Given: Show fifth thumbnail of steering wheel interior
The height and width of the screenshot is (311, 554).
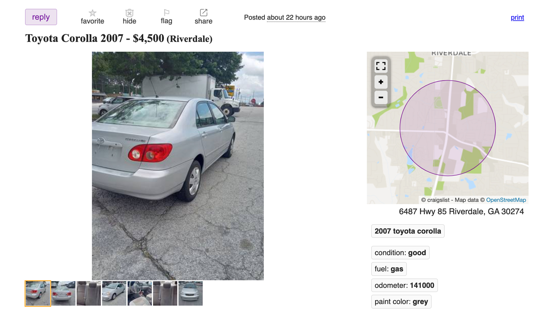Looking at the screenshot, I should 139,293.
